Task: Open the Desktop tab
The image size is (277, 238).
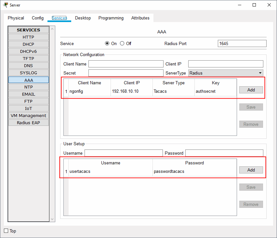Action: 83,18
